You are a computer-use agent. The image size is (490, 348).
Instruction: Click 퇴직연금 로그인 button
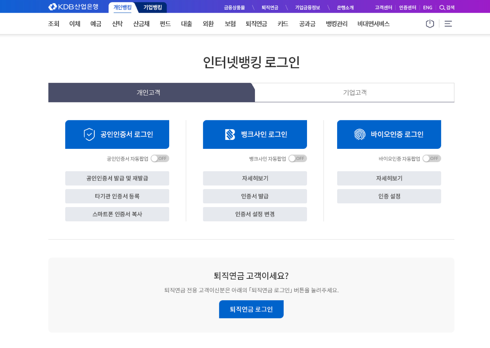251,309
